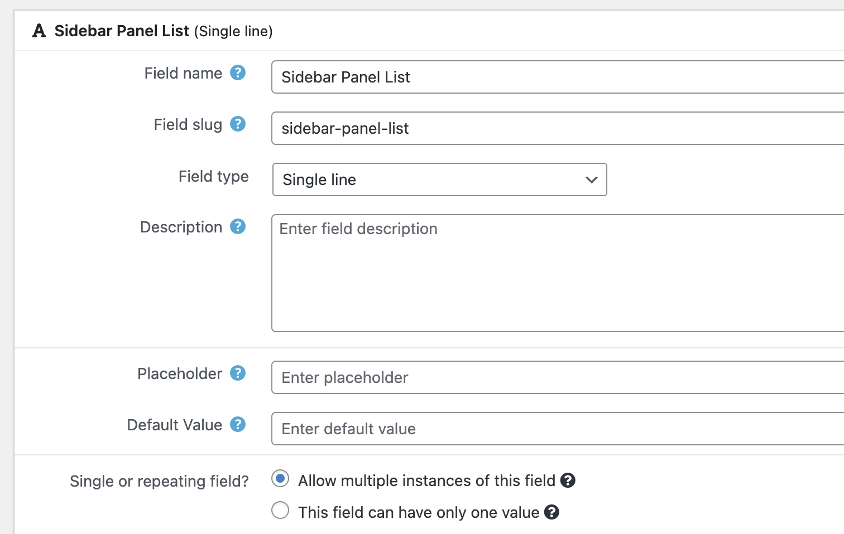Open help icon next to only one value
The width and height of the screenshot is (844, 534).
click(552, 512)
